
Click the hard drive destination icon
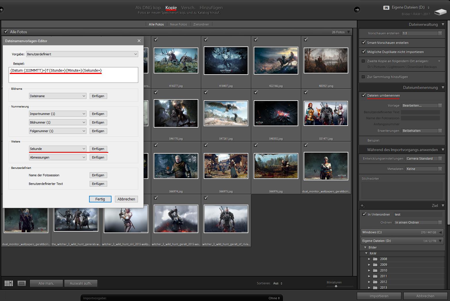[440, 12]
